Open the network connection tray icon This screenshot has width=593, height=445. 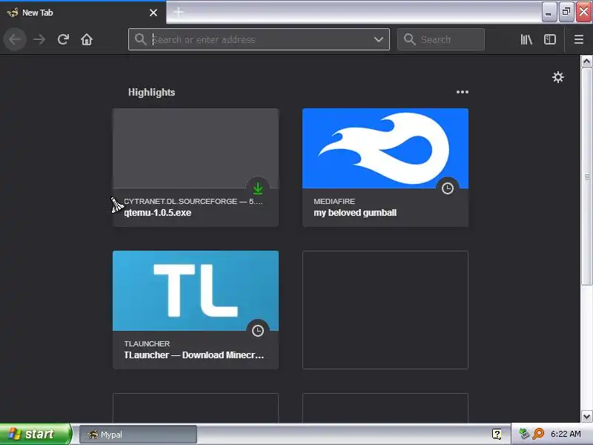pos(524,434)
